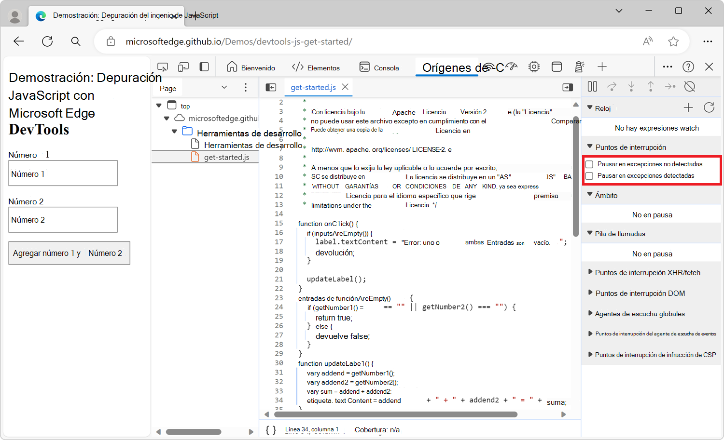Click the profile avatar icon
This screenshot has height=440, width=724.
click(x=15, y=16)
